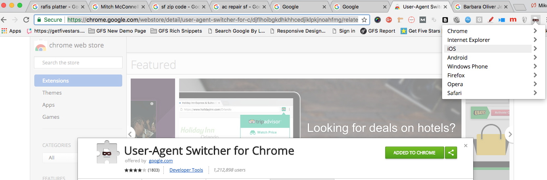Open the getfivestars.com bookmark
Viewport: 547px width, 180px height.
click(56, 31)
